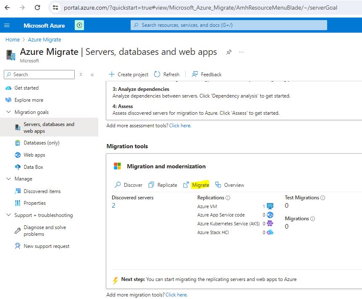Collapse the sidebar with double chevron
The height and width of the screenshot is (299, 362).
(92, 75)
